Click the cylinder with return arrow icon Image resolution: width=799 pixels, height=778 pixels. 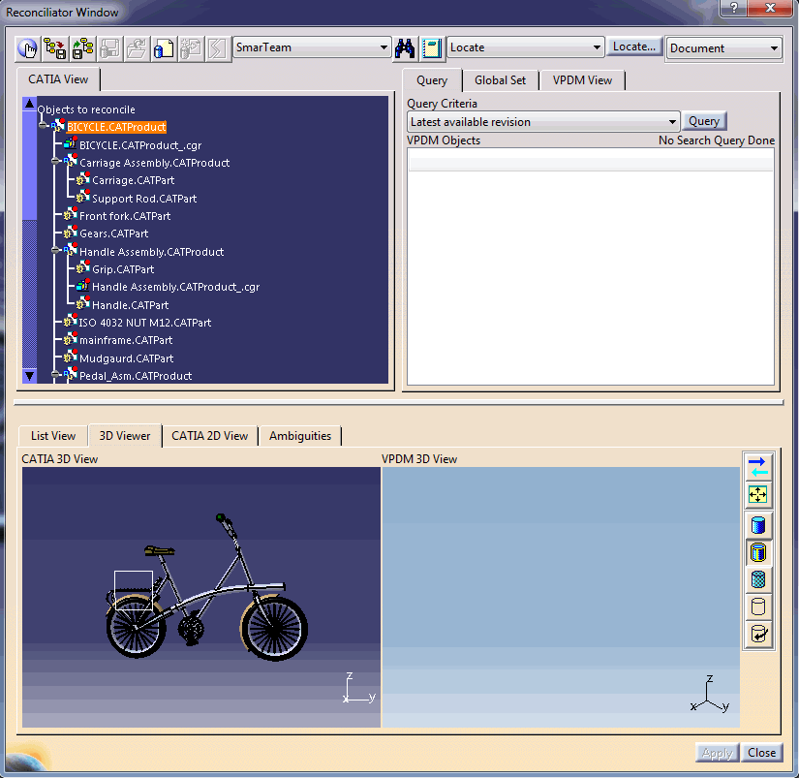(x=758, y=634)
